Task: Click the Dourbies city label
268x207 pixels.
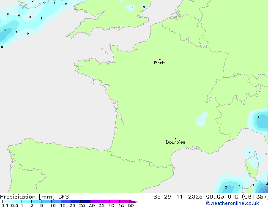Action: (x=175, y=142)
